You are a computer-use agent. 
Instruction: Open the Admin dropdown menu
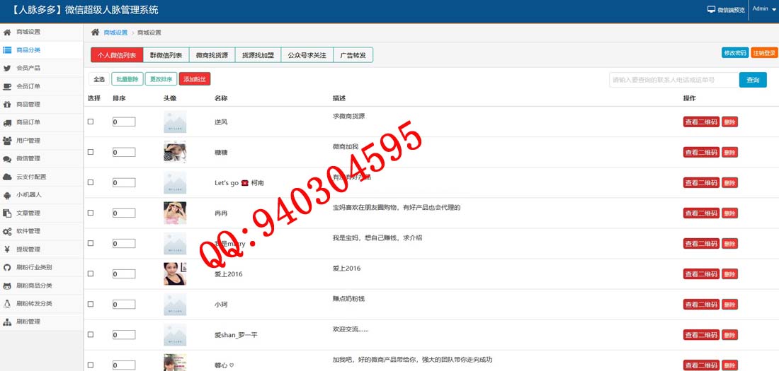pos(764,10)
